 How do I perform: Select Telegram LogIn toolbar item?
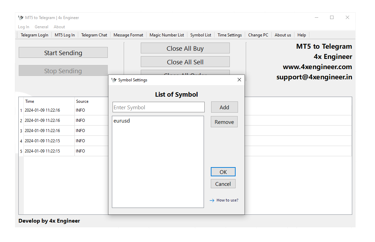[34, 35]
